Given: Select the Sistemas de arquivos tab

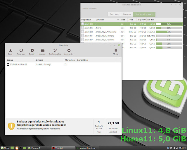Looking at the screenshot, I should pos(144,14).
